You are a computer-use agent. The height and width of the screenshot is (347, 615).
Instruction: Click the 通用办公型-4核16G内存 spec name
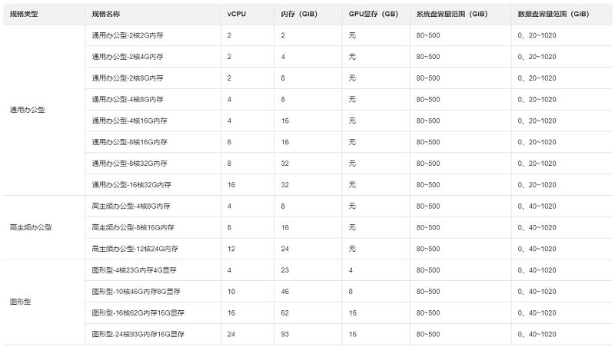coord(129,121)
